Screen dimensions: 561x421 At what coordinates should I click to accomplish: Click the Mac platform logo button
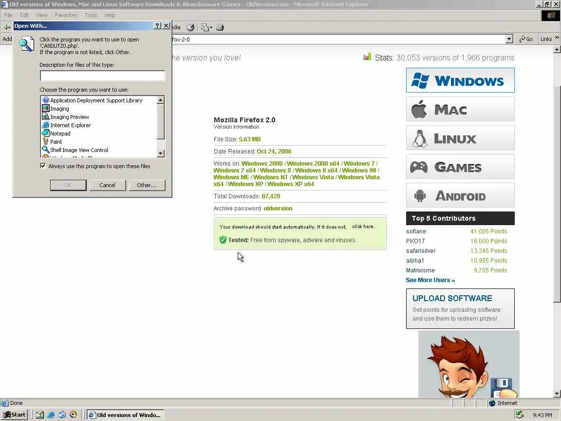pyautogui.click(x=460, y=109)
